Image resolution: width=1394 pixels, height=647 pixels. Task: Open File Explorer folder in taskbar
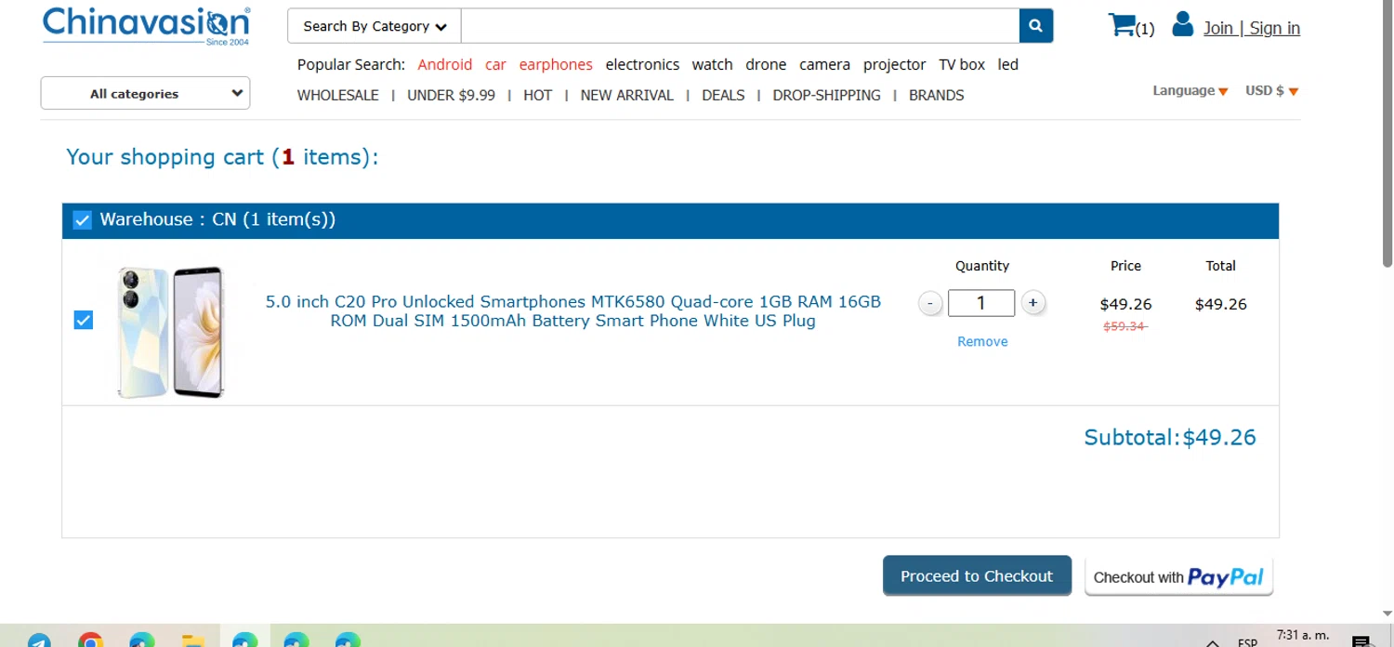tap(193, 640)
